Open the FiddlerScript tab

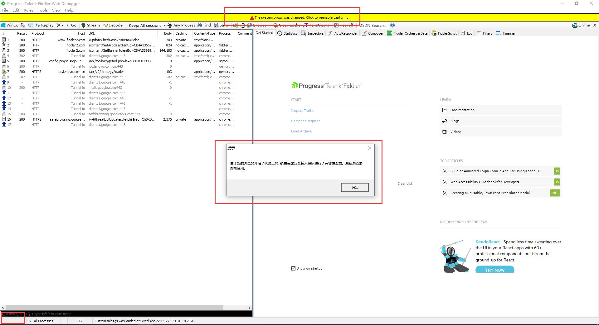444,33
